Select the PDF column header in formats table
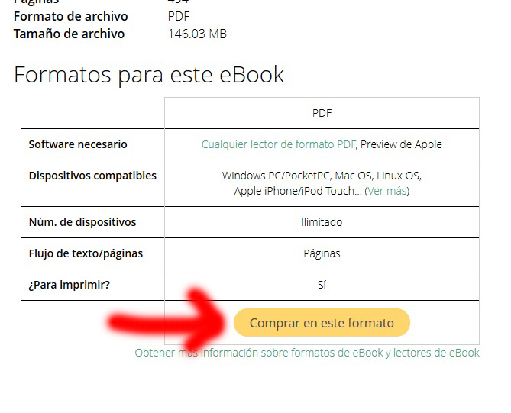This screenshot has height=413, width=511. 322,113
